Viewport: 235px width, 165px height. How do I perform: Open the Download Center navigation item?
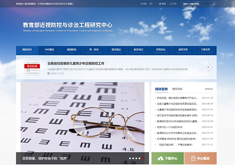pyautogui.click(x=205, y=51)
